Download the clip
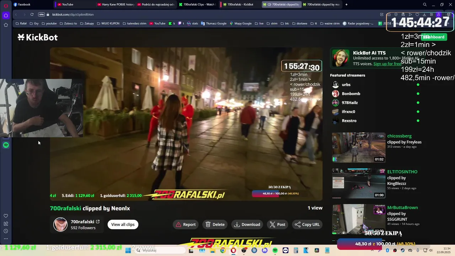Screen dimensions: 455x256 (247, 224)
